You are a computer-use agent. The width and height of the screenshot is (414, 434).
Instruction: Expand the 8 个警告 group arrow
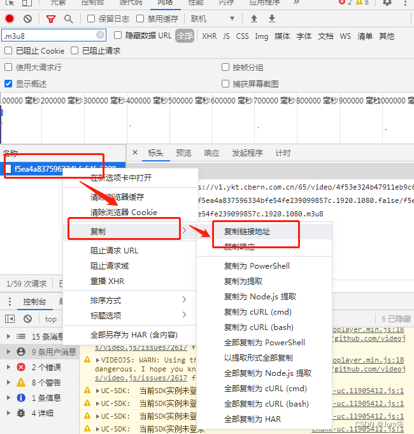click(8, 382)
